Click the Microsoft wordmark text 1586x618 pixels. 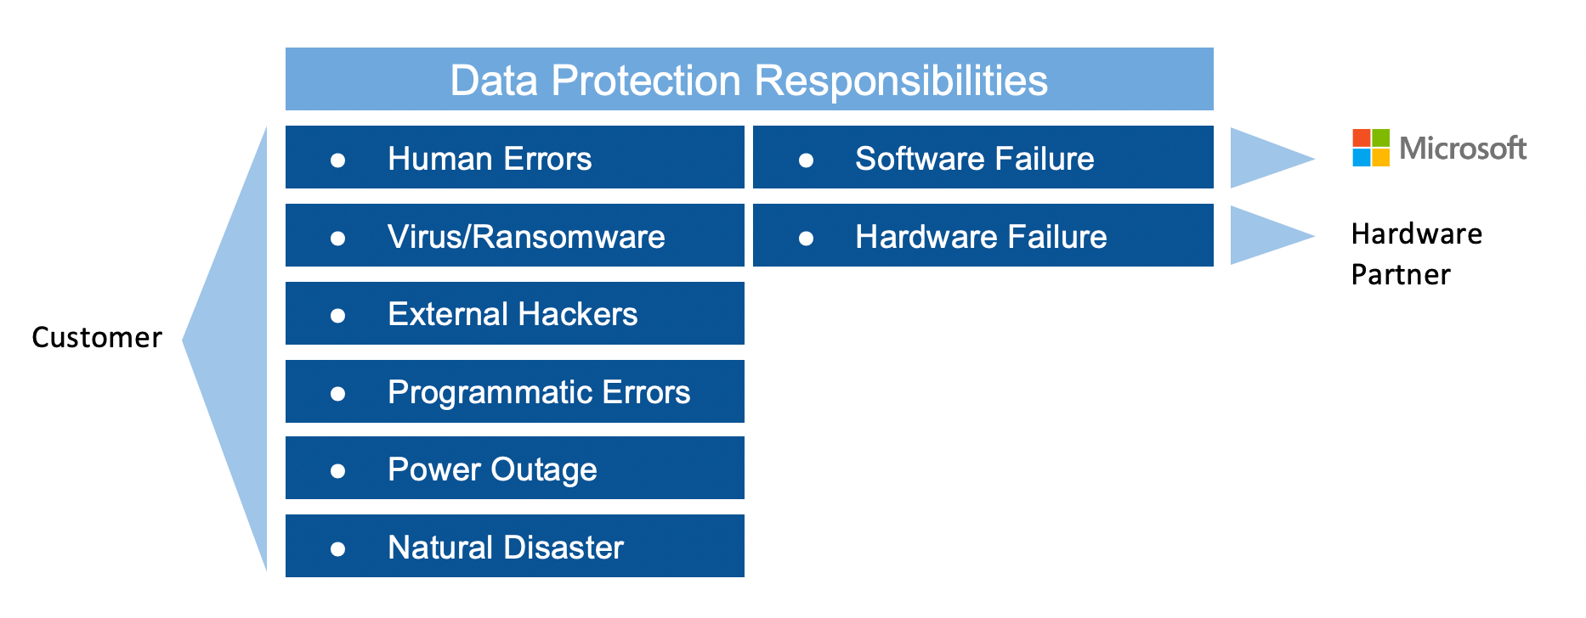tap(1462, 149)
